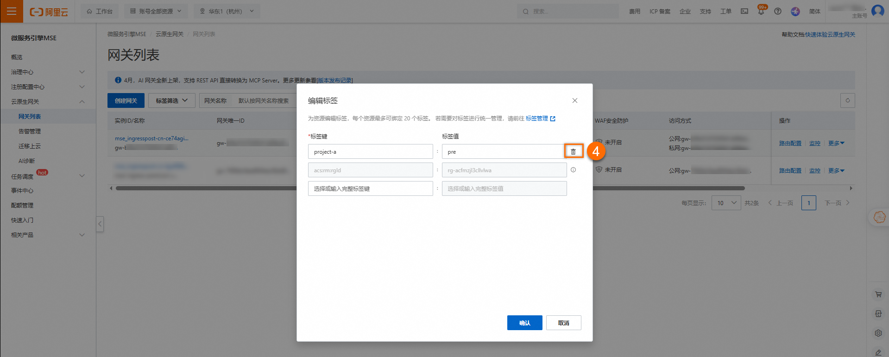Open mse_ingresspost gateway instance link

151,138
